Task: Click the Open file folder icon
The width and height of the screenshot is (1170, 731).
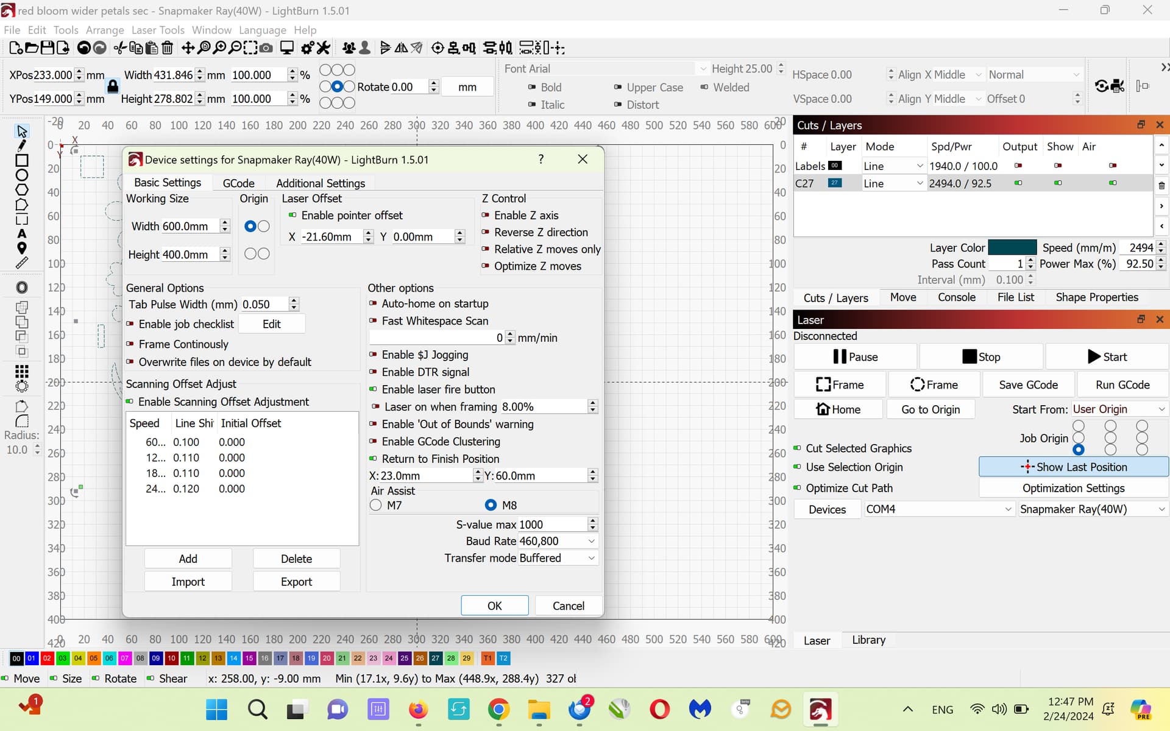Action: (32, 48)
